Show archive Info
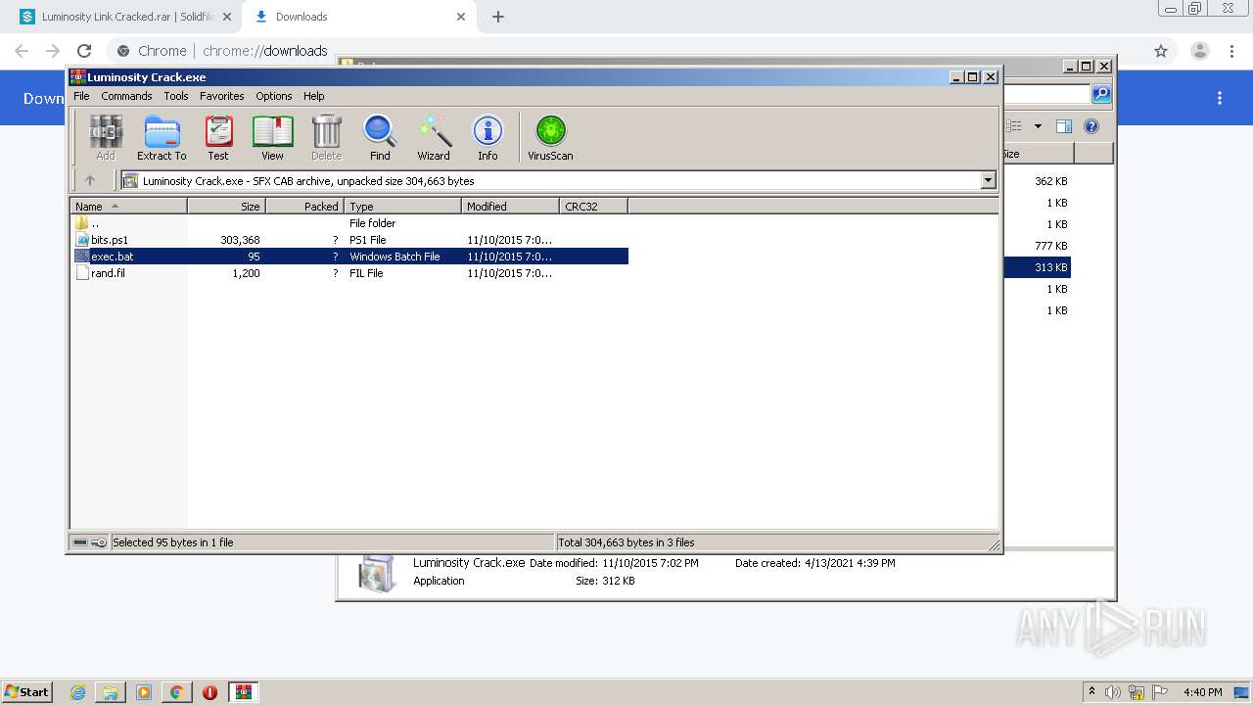This screenshot has width=1253, height=705. click(x=487, y=137)
